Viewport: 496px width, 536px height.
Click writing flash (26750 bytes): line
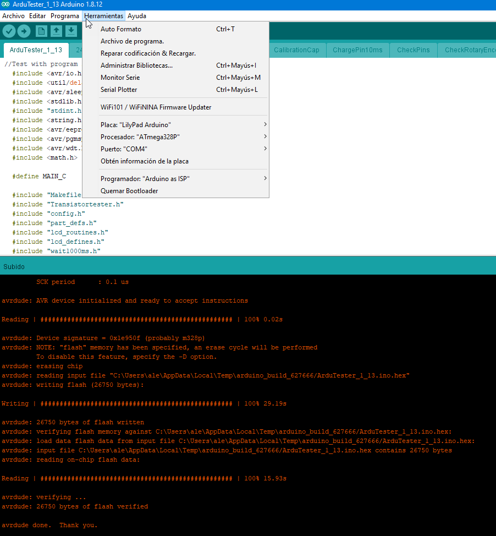pos(73,385)
